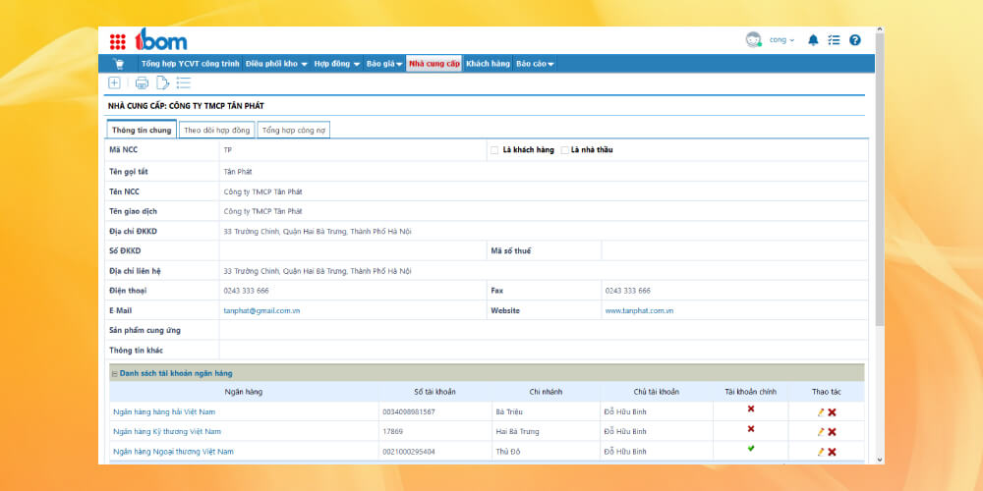
Task: Click the list view icon in toolbar
Action: [184, 83]
